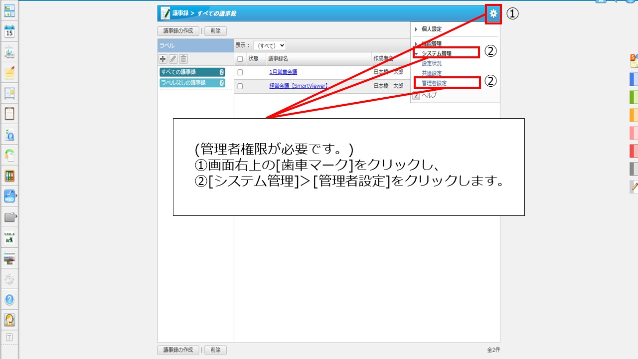Select the red sticky note color

click(634, 151)
